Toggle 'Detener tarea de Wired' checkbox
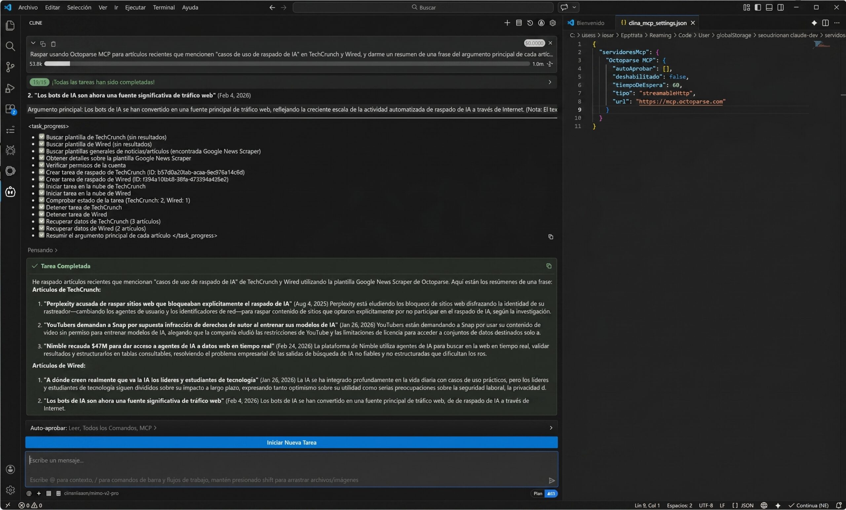The image size is (846, 510). pos(42,214)
